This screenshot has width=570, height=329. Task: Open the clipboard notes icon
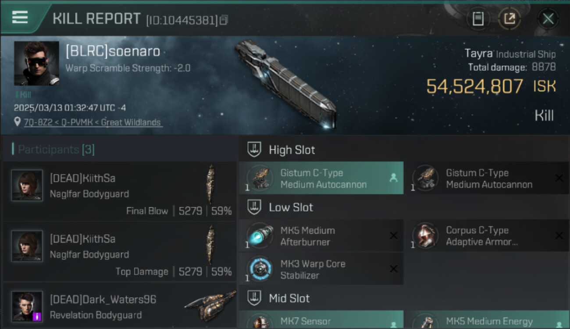pos(478,19)
